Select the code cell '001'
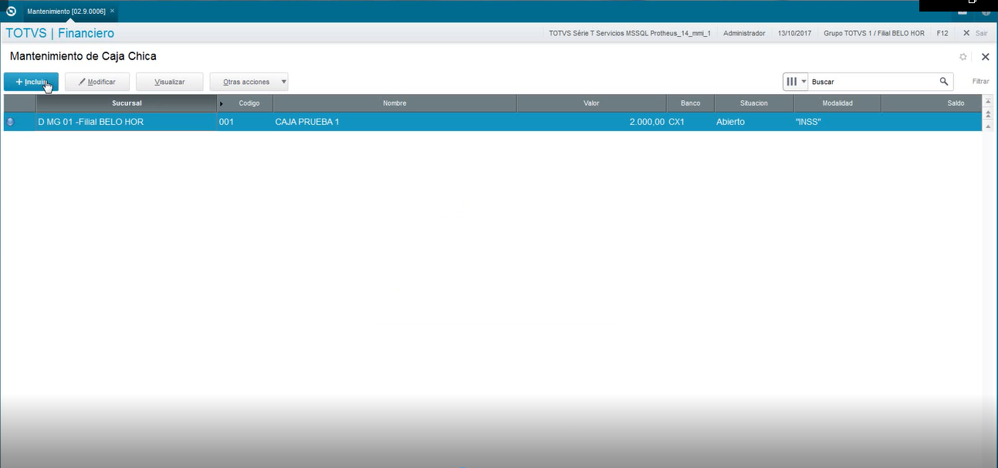This screenshot has height=468, width=998. click(x=245, y=122)
